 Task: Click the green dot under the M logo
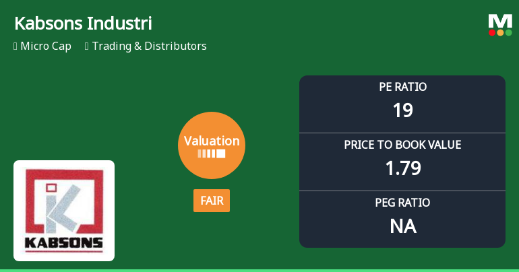pos(508,32)
